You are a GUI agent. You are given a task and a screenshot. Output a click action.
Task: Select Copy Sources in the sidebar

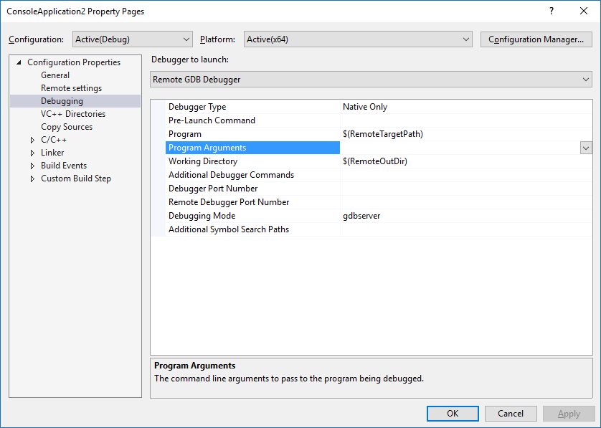tap(66, 126)
